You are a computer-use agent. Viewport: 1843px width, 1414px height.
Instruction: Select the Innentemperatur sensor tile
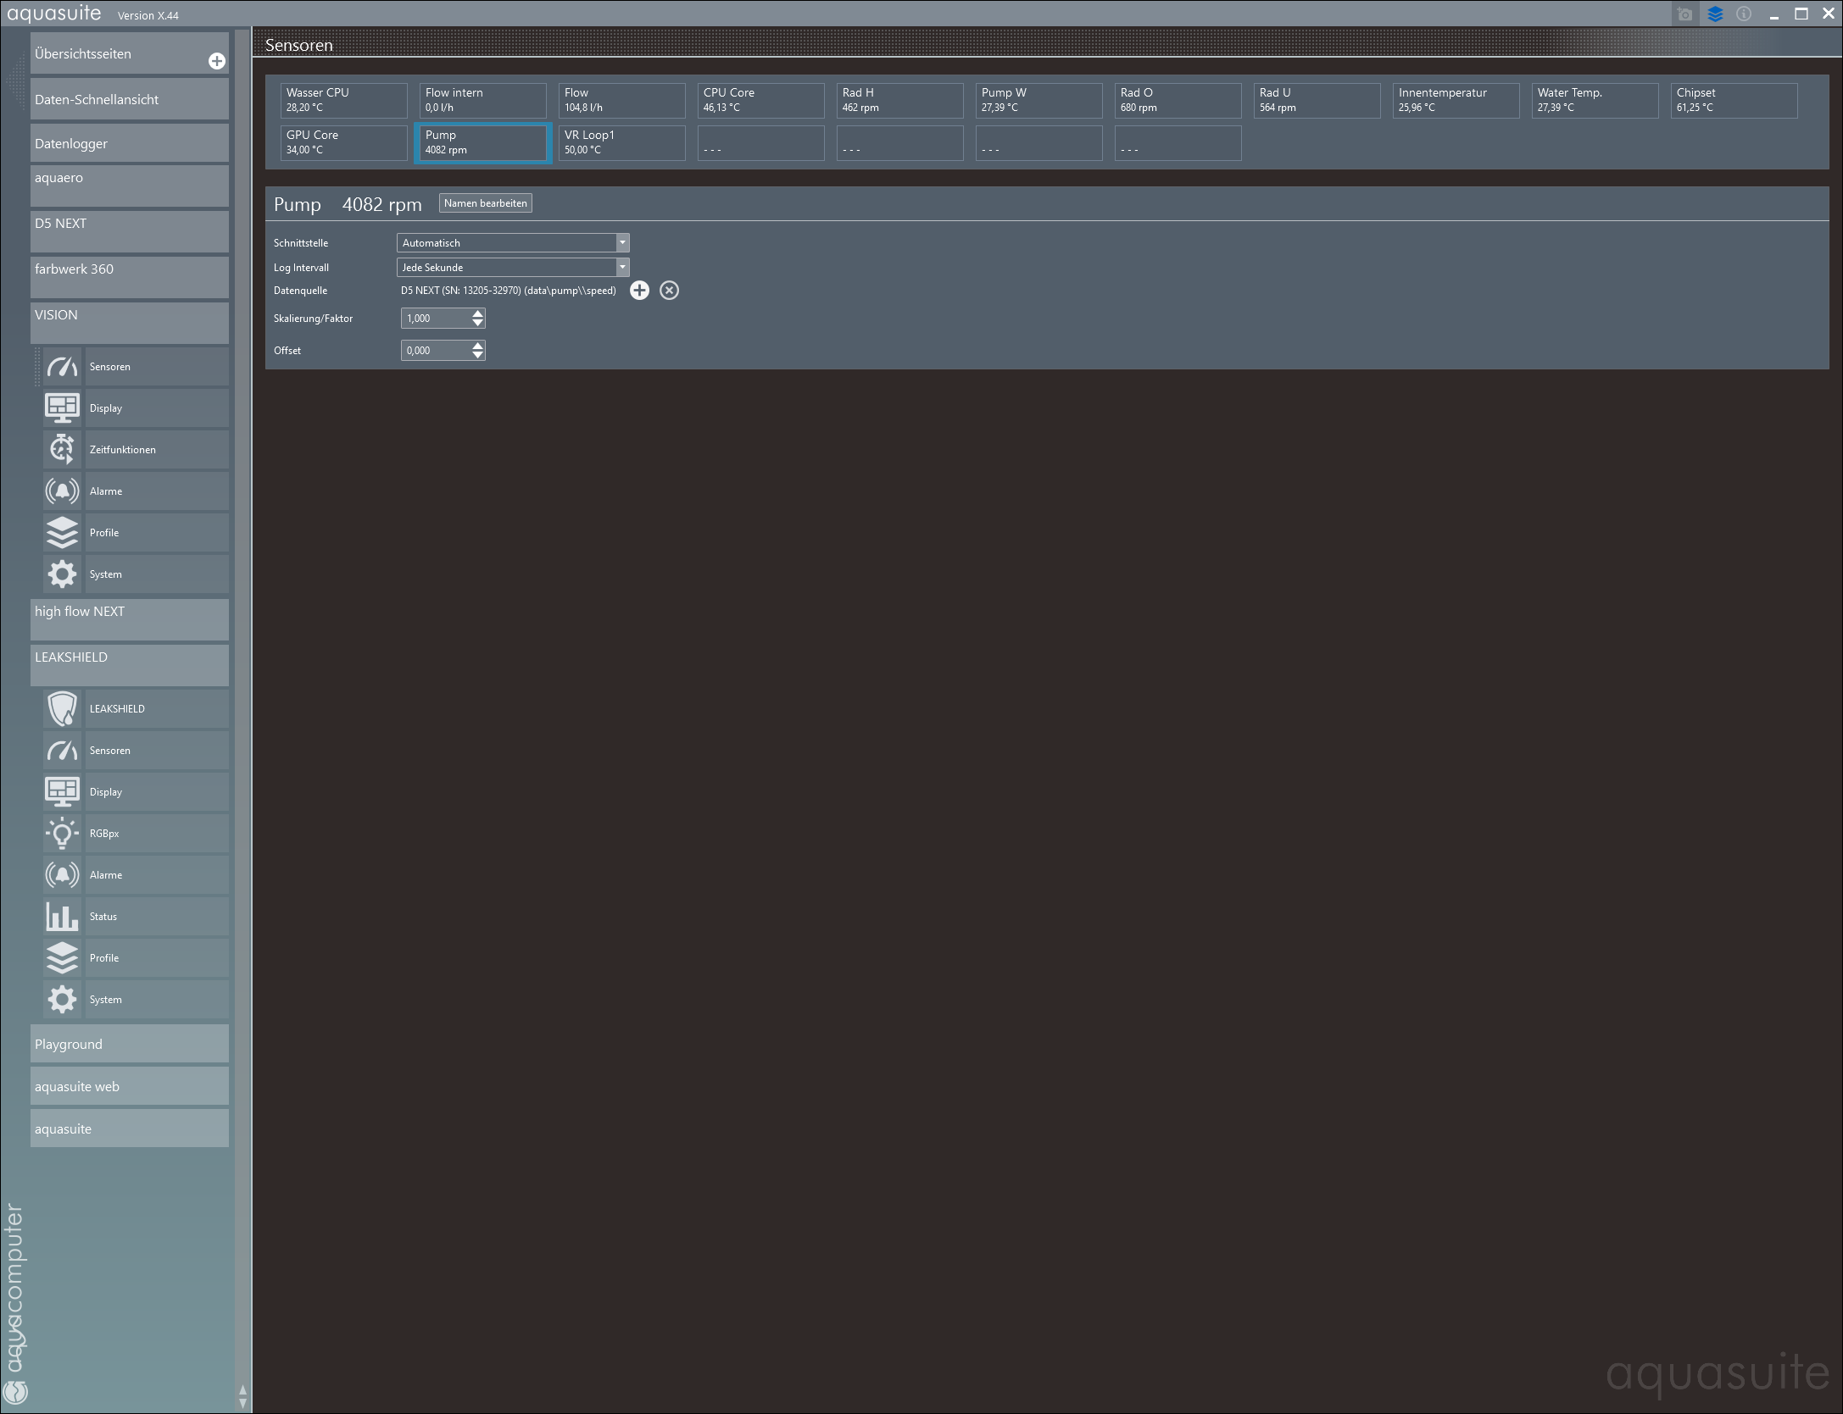[x=1456, y=100]
